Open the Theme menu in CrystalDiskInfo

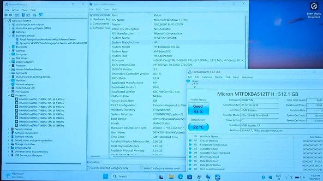[x=219, y=77]
